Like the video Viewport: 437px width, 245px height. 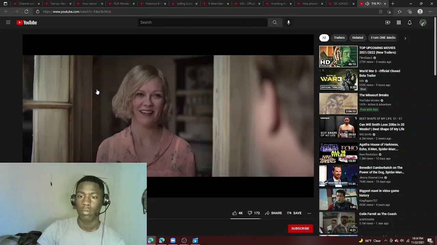237,213
